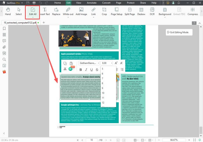Open the shopping cart icon in the title bar

pos(168,3)
